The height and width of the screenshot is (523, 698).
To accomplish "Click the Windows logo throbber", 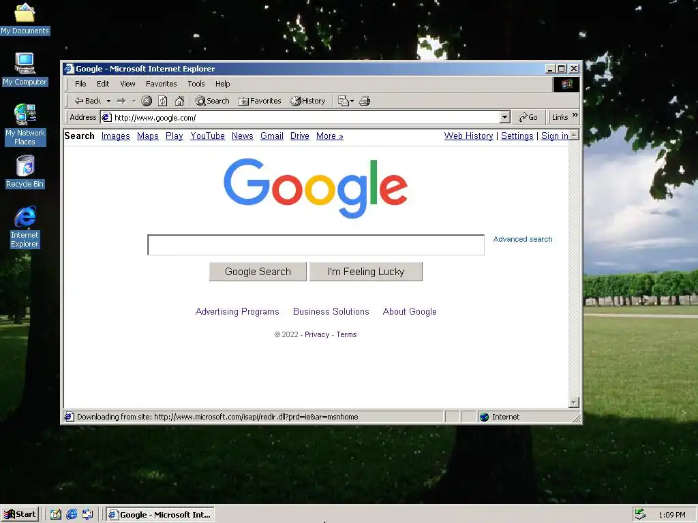I will 566,84.
